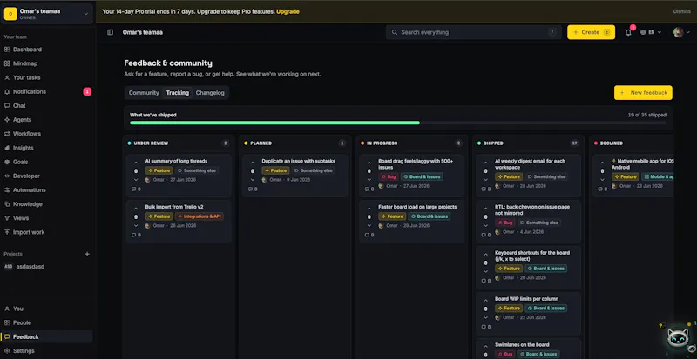Screen dimensions: 697x359
Task: Switch to the Changelog tab
Action: pos(210,93)
